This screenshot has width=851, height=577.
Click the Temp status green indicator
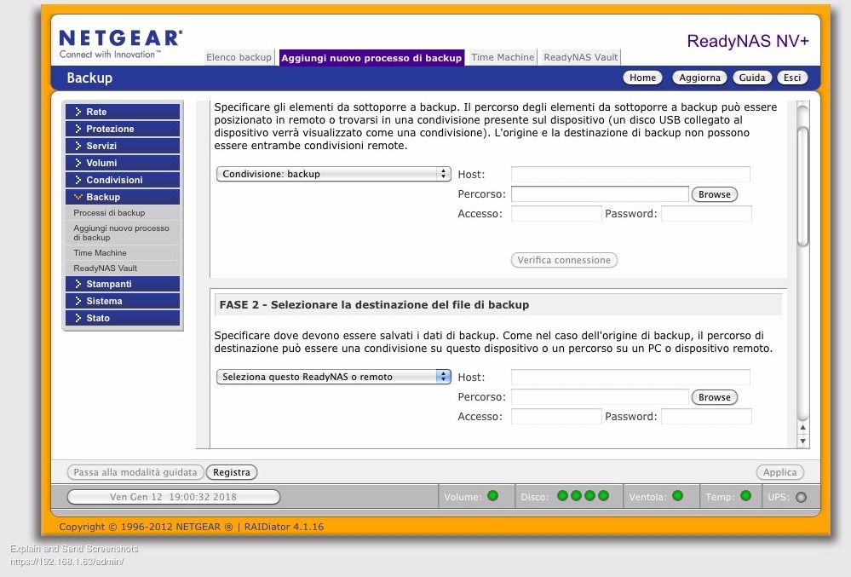point(745,495)
